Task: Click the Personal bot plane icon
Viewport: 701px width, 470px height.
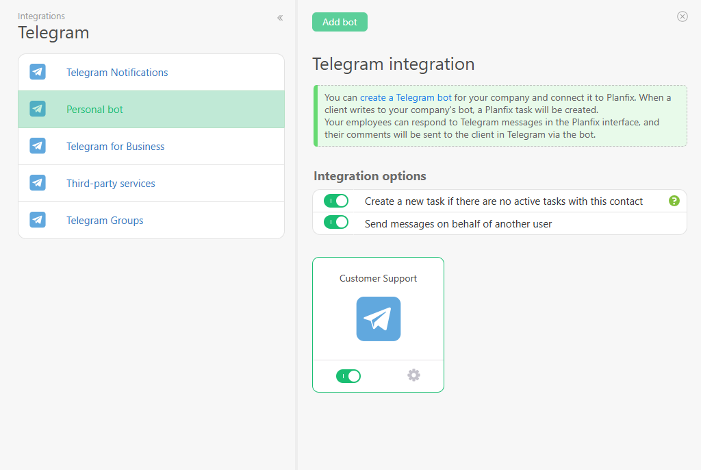Action: 38,109
